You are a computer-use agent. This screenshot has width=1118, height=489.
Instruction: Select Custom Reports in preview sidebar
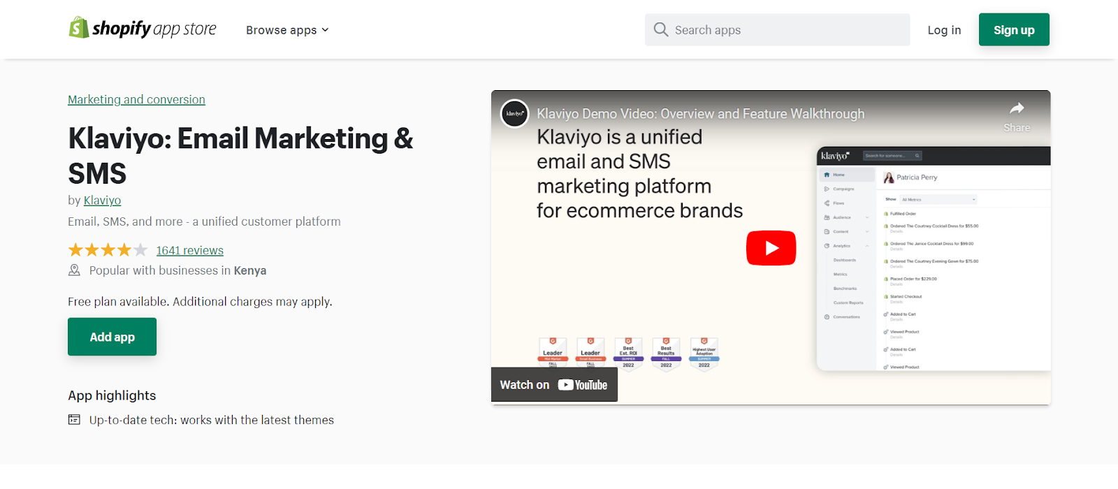coord(848,302)
